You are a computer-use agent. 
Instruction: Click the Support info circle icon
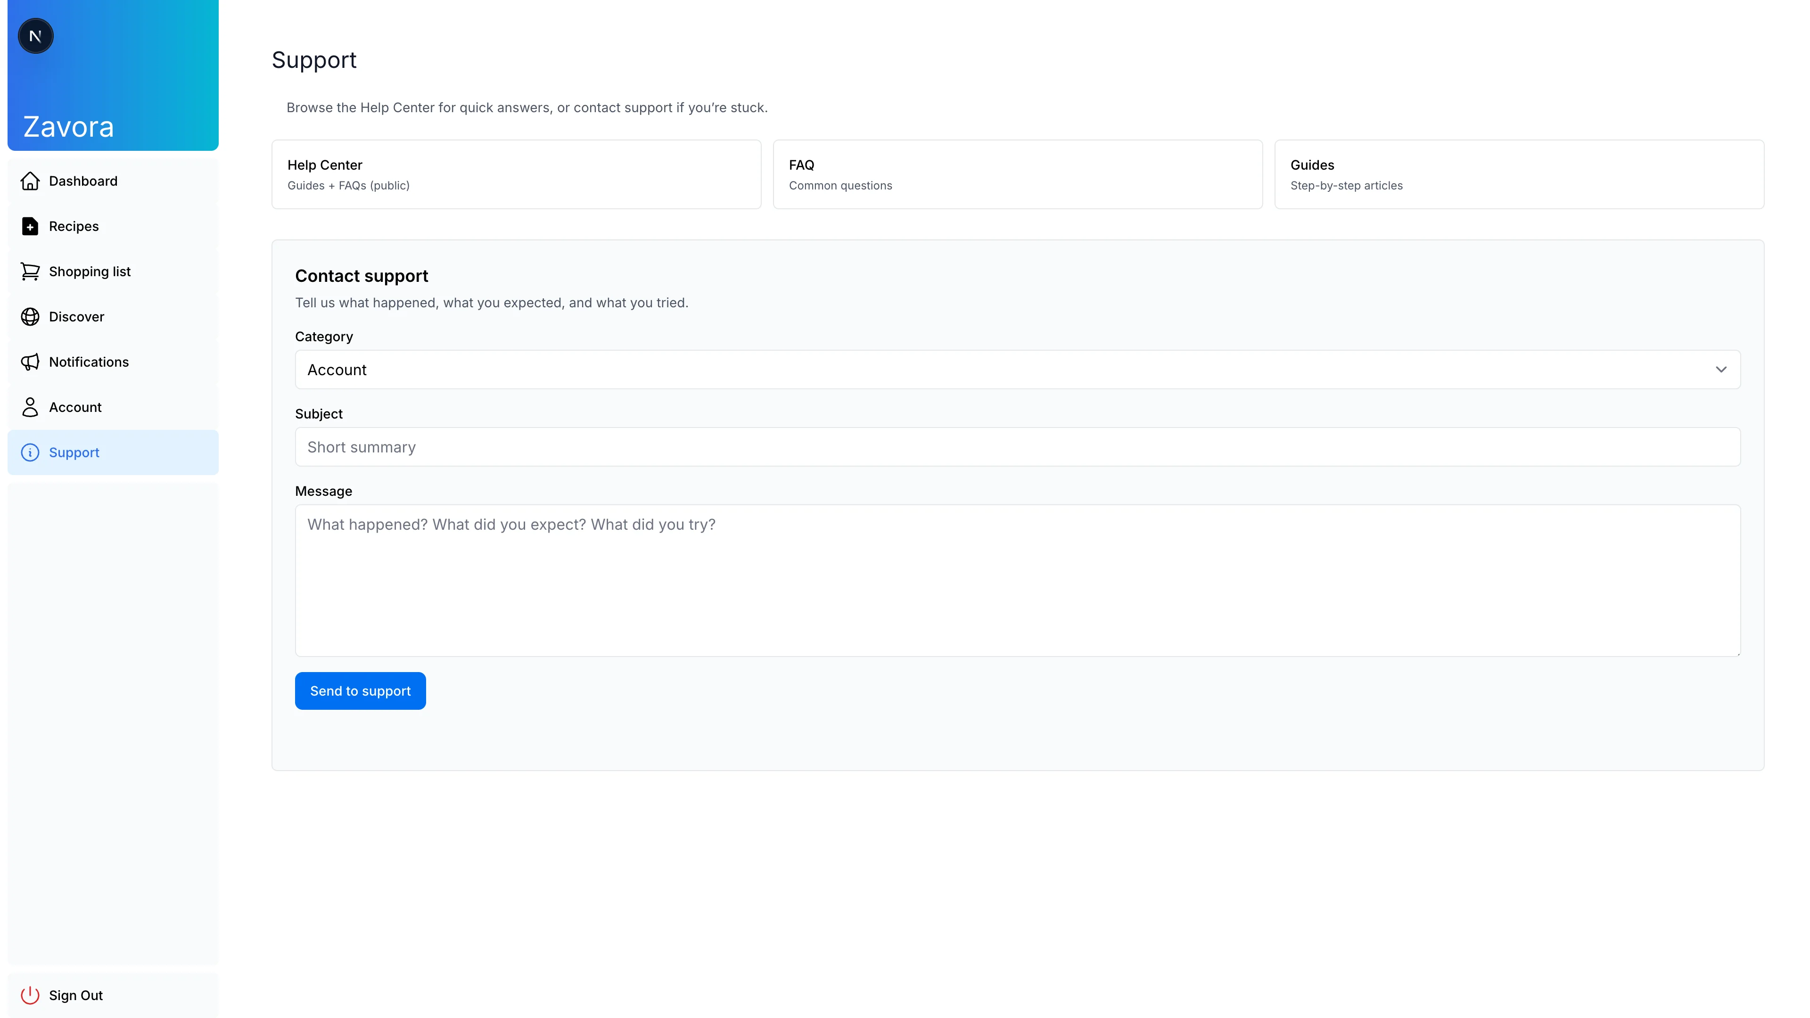pos(30,452)
